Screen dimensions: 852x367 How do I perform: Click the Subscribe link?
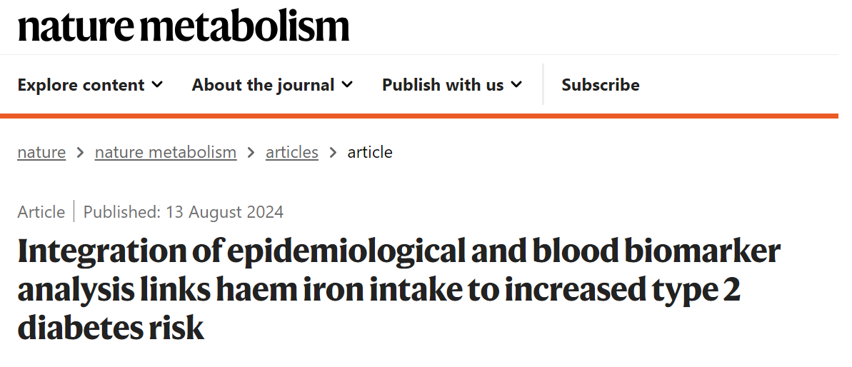coord(600,85)
